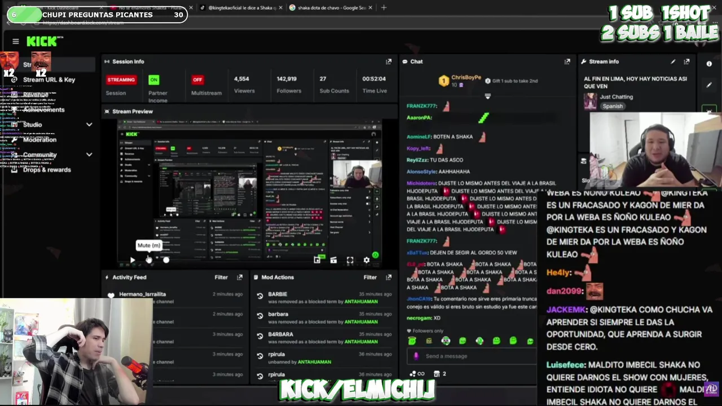The image size is (722, 406).
Task: Undo the barbara blocked term mod action
Action: point(260,316)
